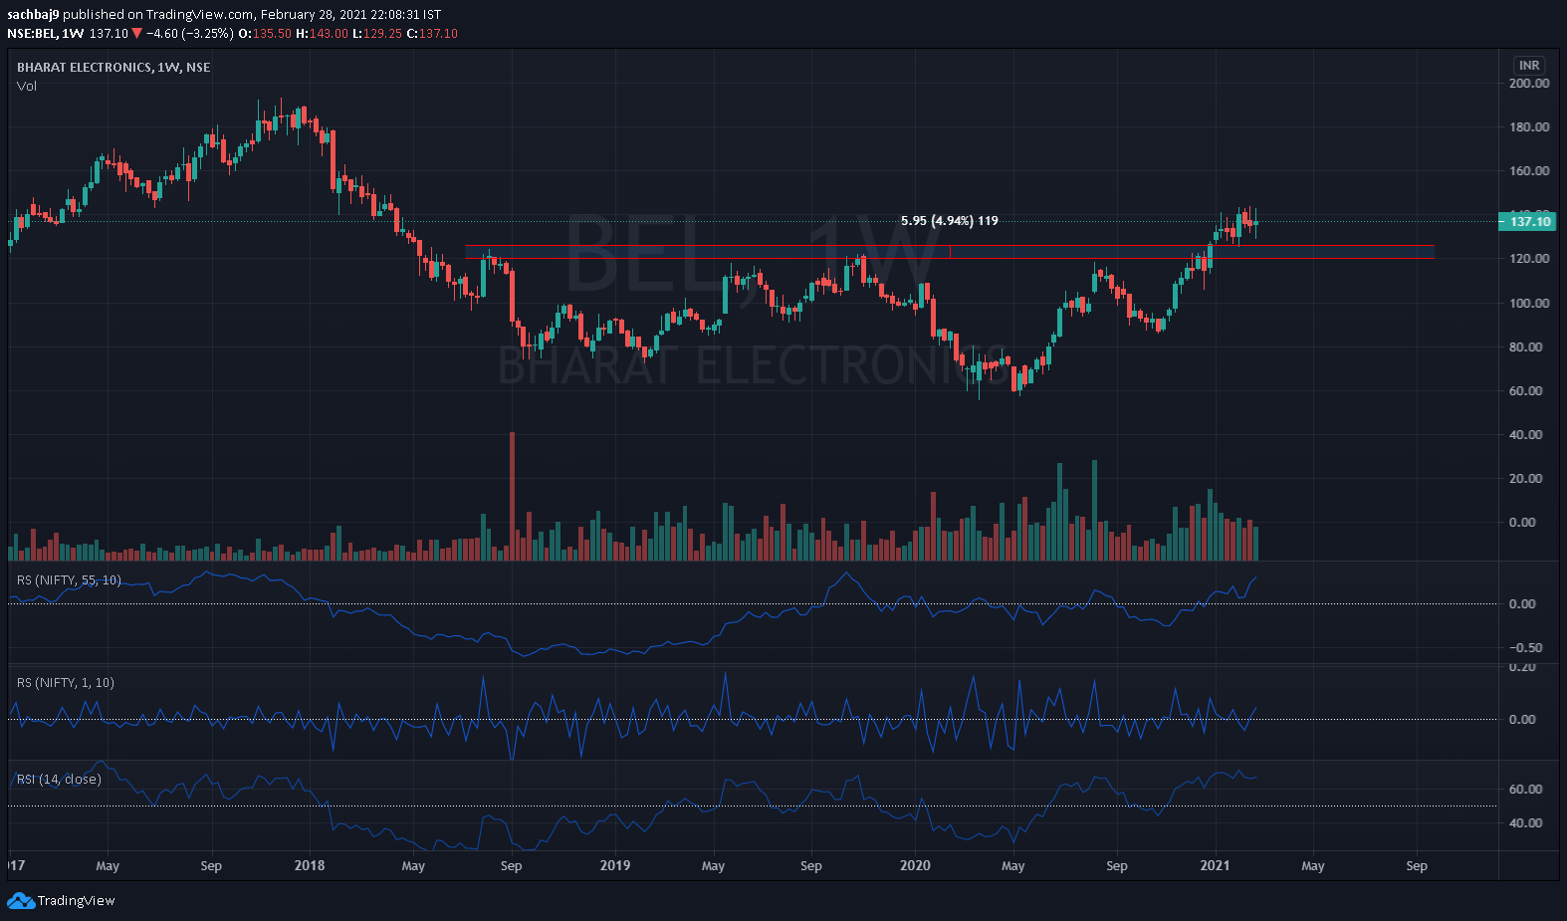Click the TradingView logo icon
1567x921 pixels.
click(x=20, y=900)
